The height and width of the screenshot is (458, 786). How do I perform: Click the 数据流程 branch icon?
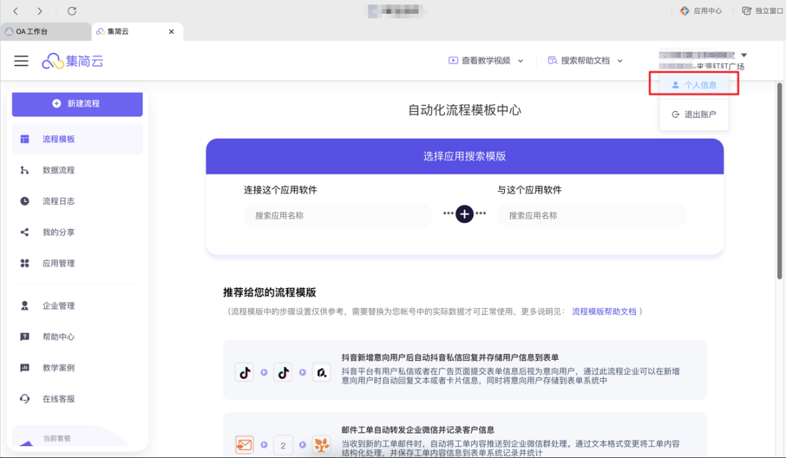click(25, 170)
